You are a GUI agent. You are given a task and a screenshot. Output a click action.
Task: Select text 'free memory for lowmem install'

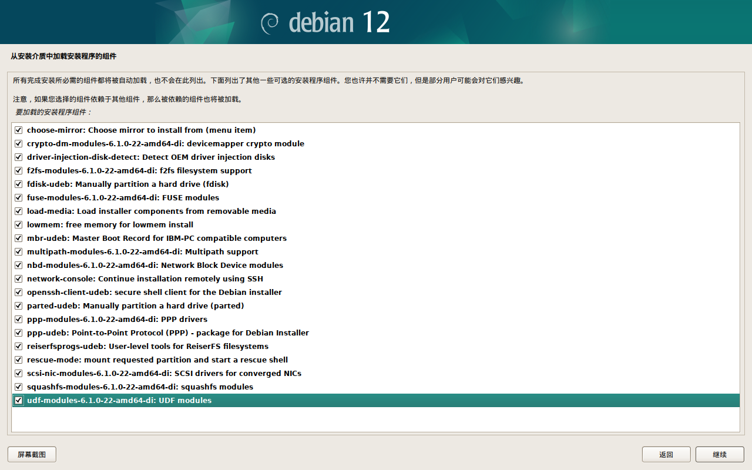pos(129,225)
